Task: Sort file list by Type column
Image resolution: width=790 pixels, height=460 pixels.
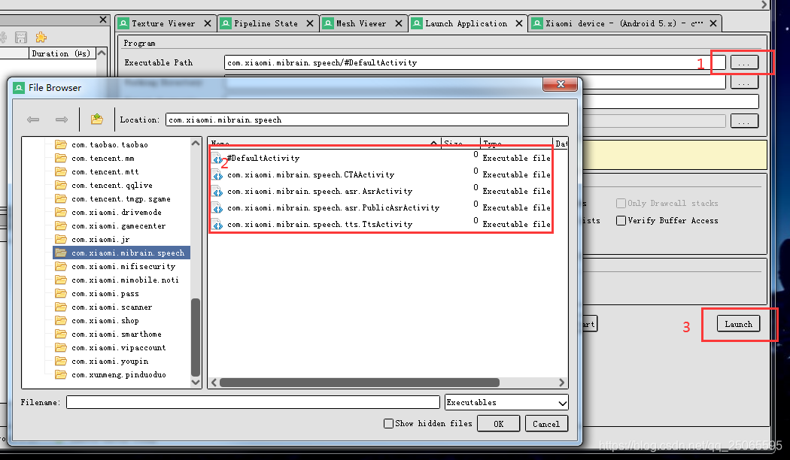Action: pyautogui.click(x=516, y=142)
